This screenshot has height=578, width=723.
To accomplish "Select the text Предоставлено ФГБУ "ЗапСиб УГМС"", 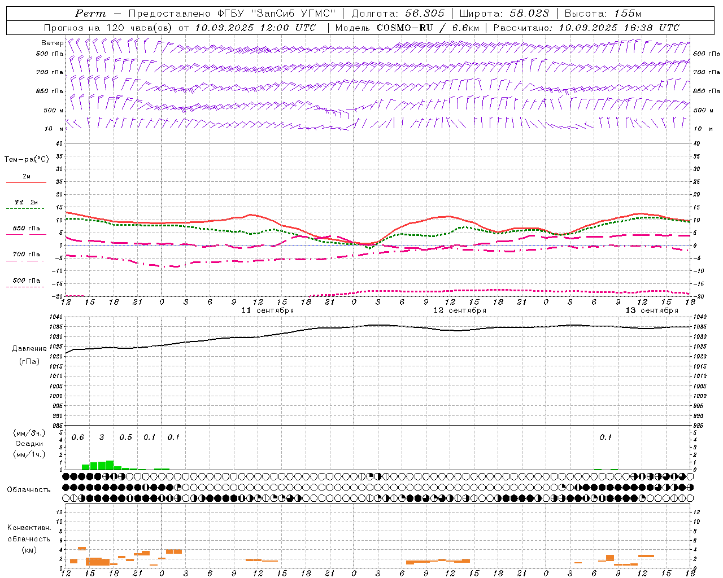I will click(x=232, y=14).
